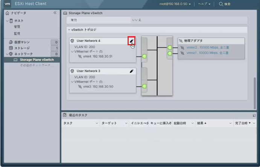
Task: Collapse navigator panel with double-chevron icon
Action: click(55, 13)
